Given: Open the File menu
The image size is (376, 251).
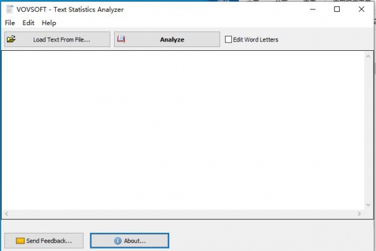Looking at the screenshot, I should click(x=10, y=23).
